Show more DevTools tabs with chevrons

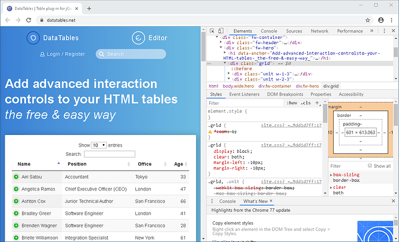[x=372, y=31]
